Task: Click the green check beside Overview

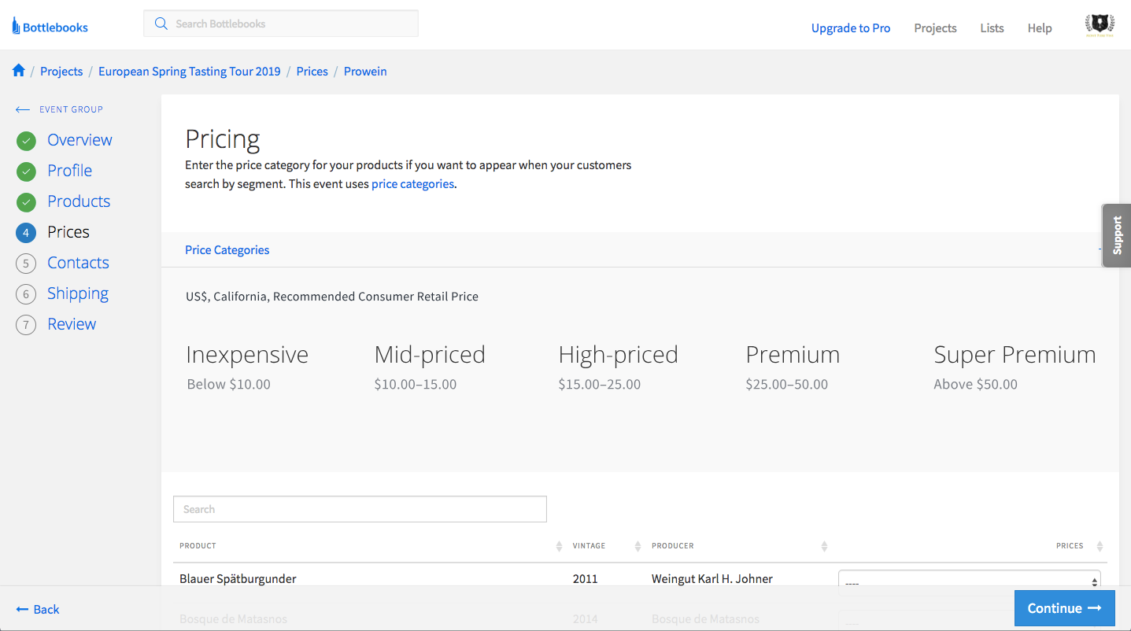Action: (x=26, y=141)
